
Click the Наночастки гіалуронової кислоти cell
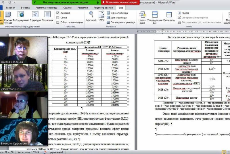(186, 90)
